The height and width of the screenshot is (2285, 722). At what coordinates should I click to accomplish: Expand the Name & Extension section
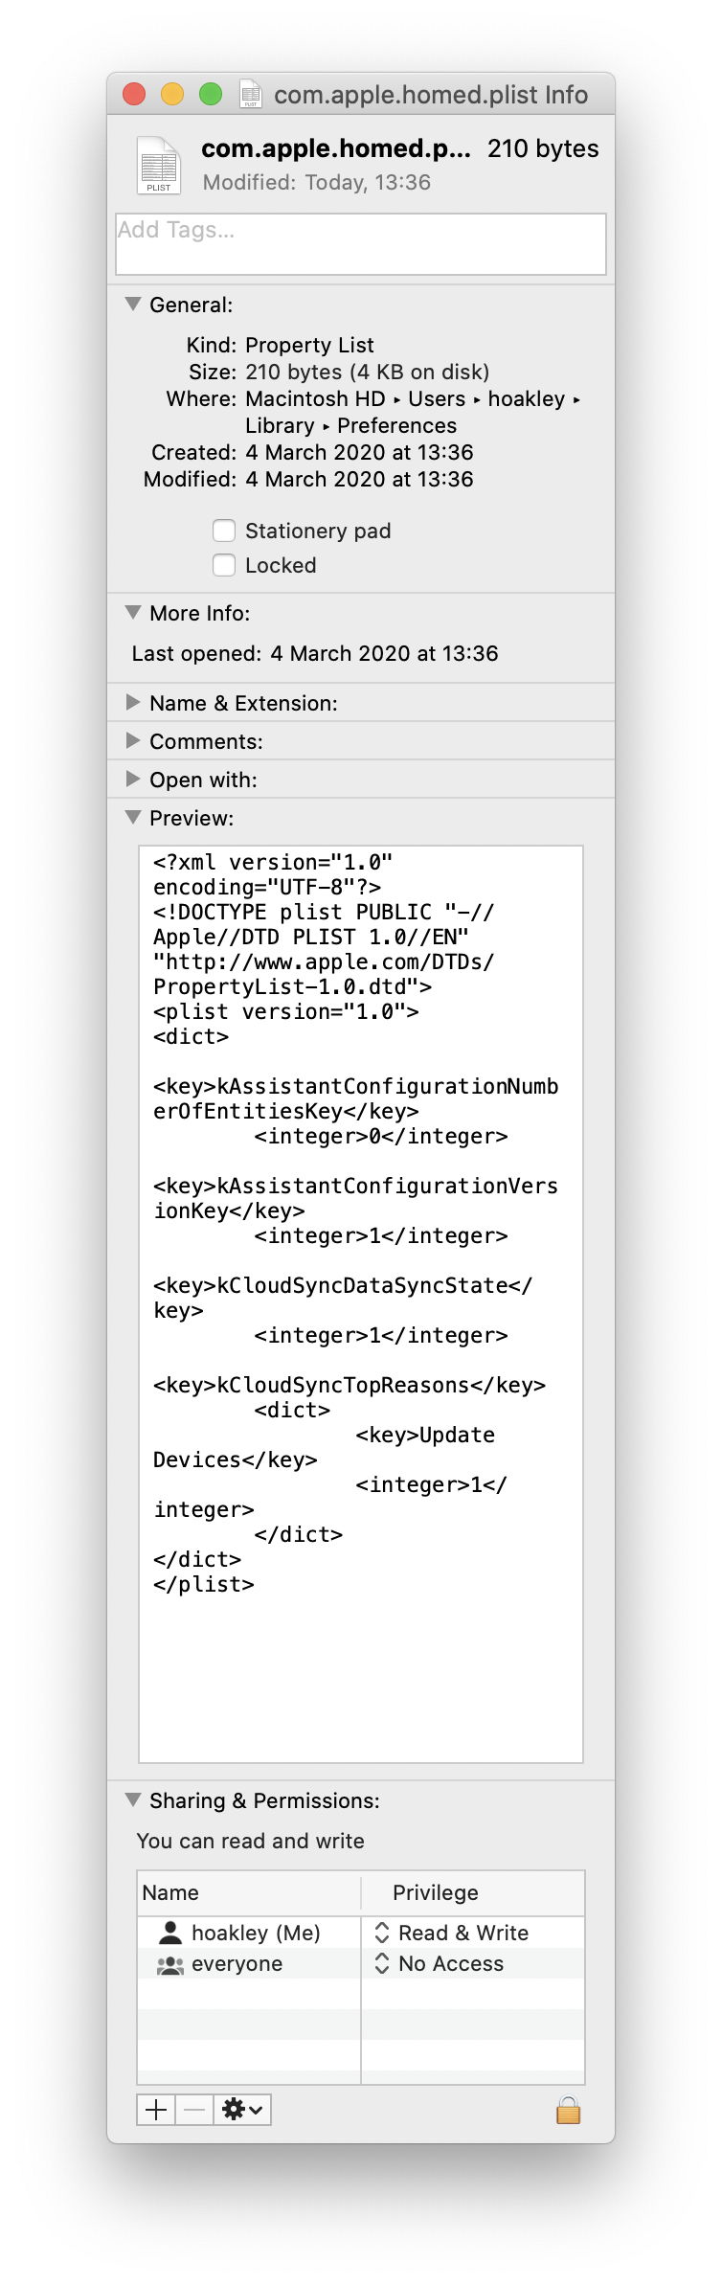coord(133,702)
